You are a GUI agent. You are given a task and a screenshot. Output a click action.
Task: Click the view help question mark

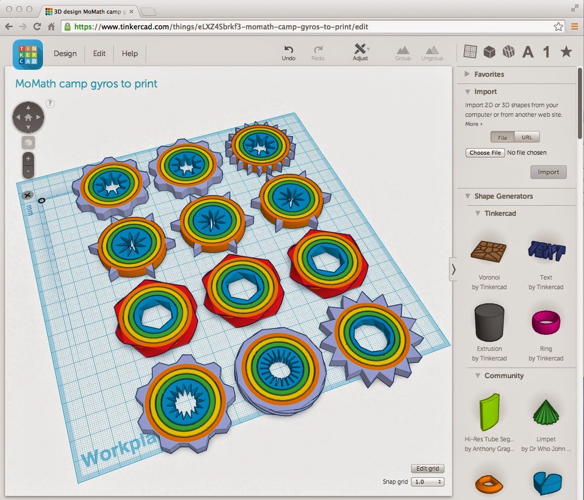pyautogui.click(x=50, y=104)
